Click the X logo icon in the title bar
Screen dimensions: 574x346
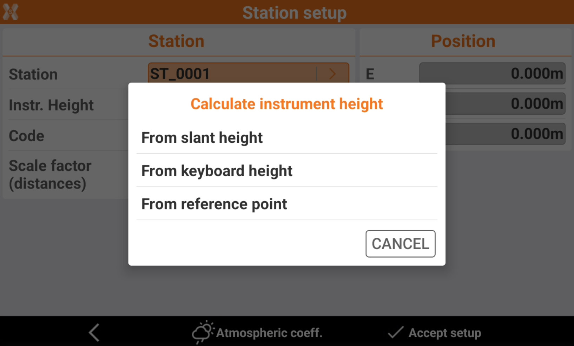pyautogui.click(x=11, y=12)
